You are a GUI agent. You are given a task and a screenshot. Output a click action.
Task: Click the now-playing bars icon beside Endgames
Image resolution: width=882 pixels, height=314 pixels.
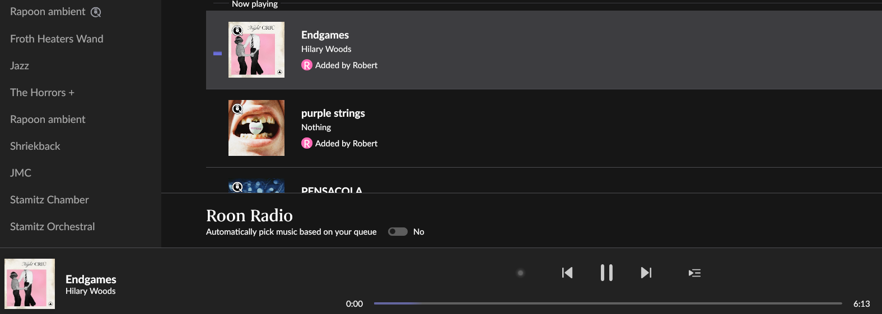pyautogui.click(x=218, y=54)
